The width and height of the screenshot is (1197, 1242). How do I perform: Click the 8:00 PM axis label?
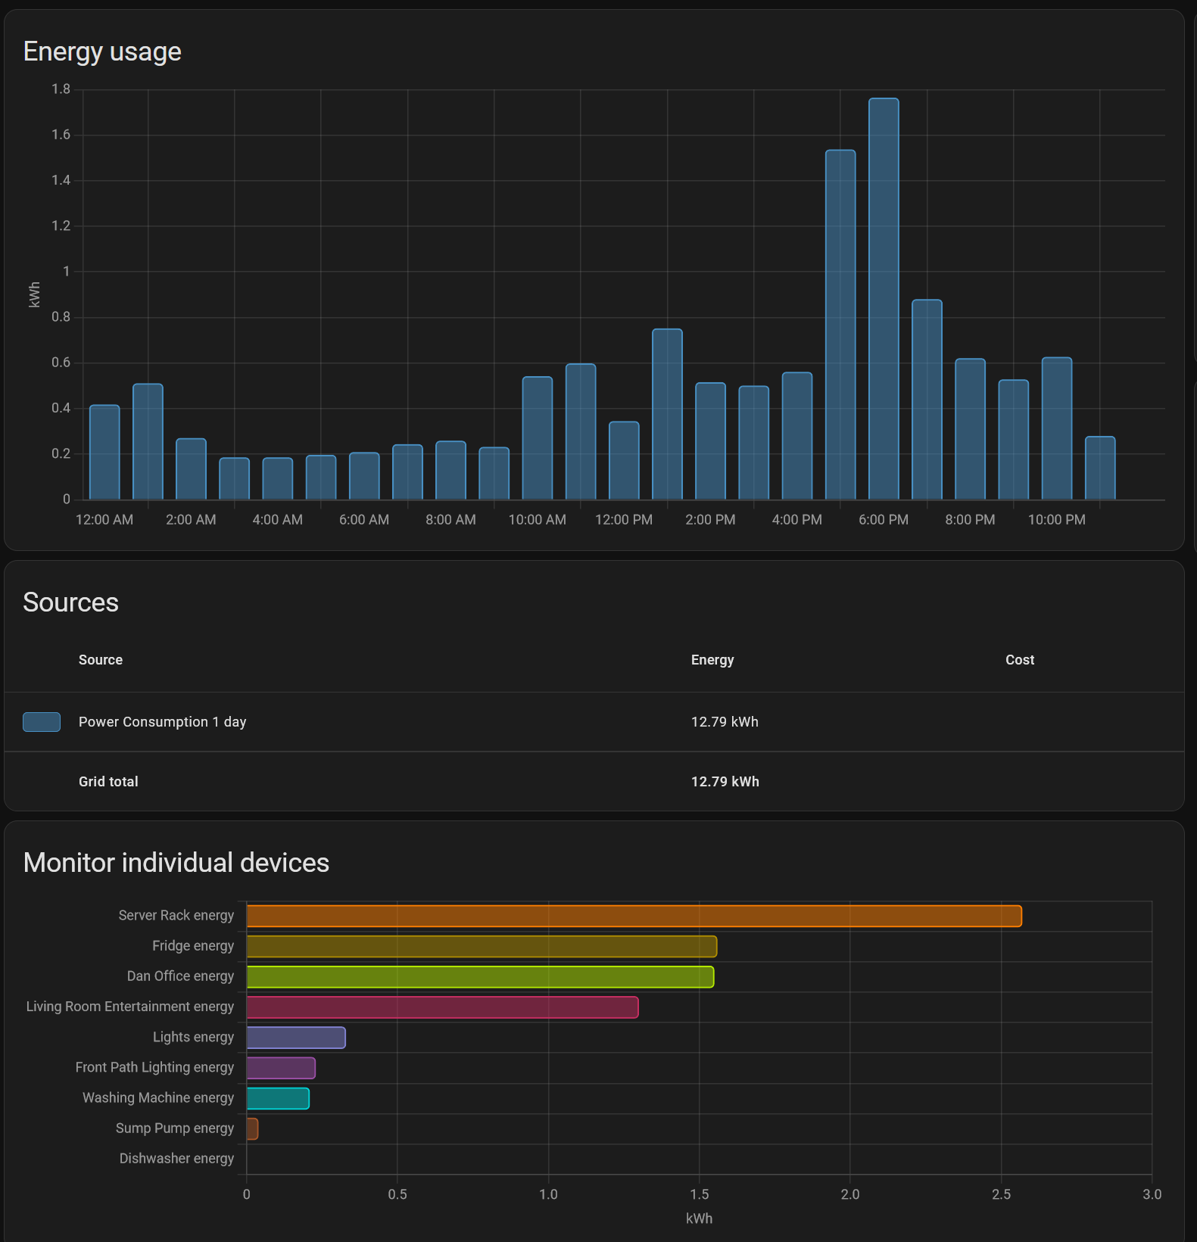(x=970, y=520)
